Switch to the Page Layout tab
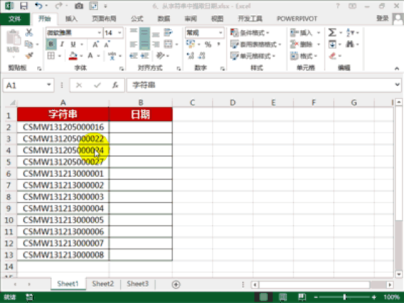Screen dimensions: 404x303 pos(104,19)
